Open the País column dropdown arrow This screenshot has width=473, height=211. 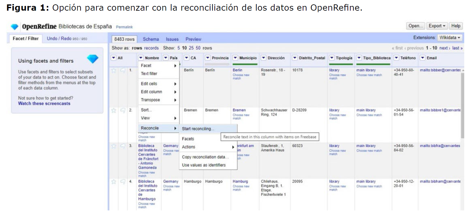click(166, 58)
